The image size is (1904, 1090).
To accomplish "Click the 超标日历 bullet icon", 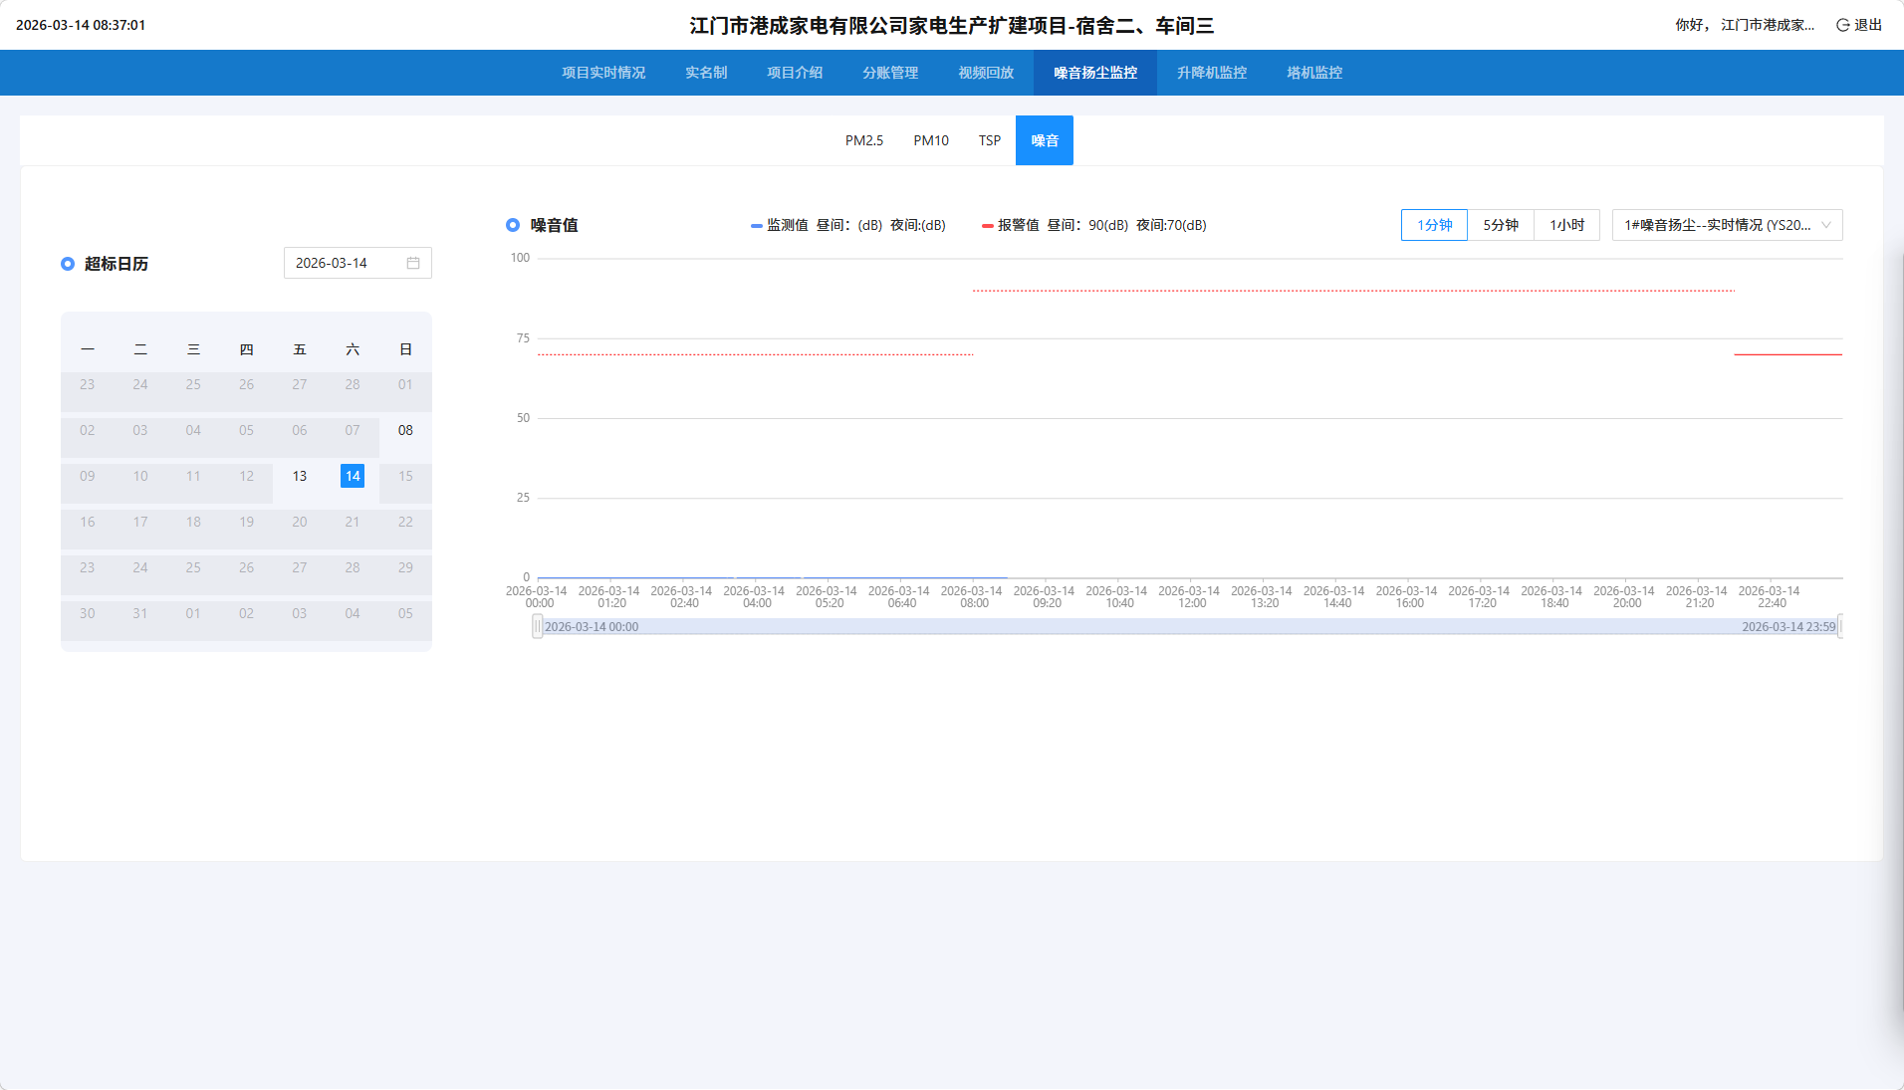I will pyautogui.click(x=68, y=264).
